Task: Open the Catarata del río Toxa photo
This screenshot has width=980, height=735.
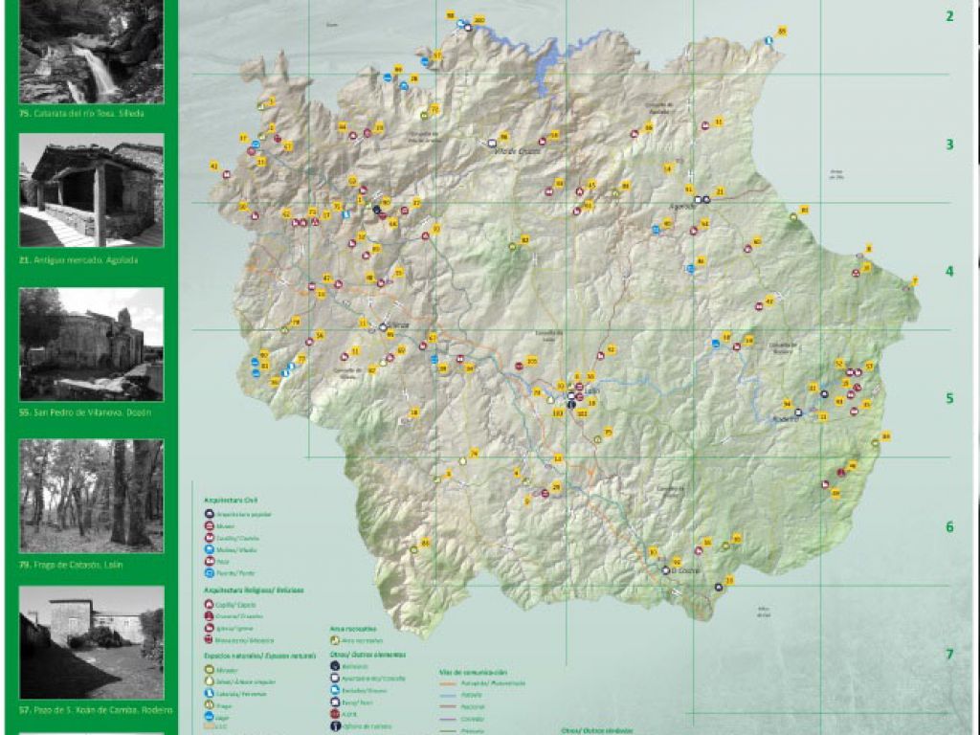Action: click(x=92, y=52)
